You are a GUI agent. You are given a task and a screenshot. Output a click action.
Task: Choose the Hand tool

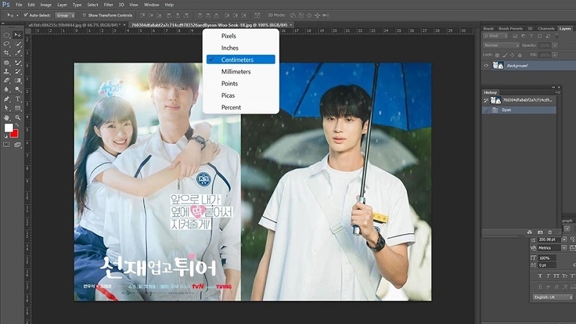(6, 117)
